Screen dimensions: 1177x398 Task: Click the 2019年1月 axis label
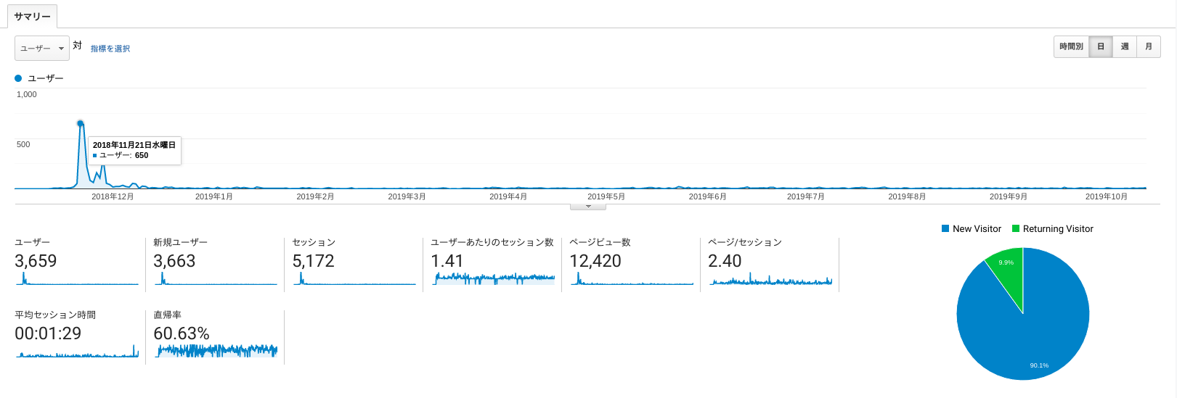[214, 196]
